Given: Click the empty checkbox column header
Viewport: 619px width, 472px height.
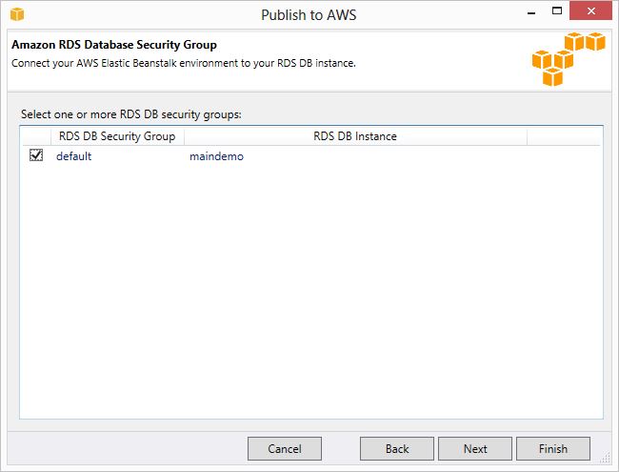Looking at the screenshot, I should (x=36, y=136).
